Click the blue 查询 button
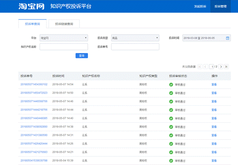This screenshot has width=238, height=165. point(82,56)
